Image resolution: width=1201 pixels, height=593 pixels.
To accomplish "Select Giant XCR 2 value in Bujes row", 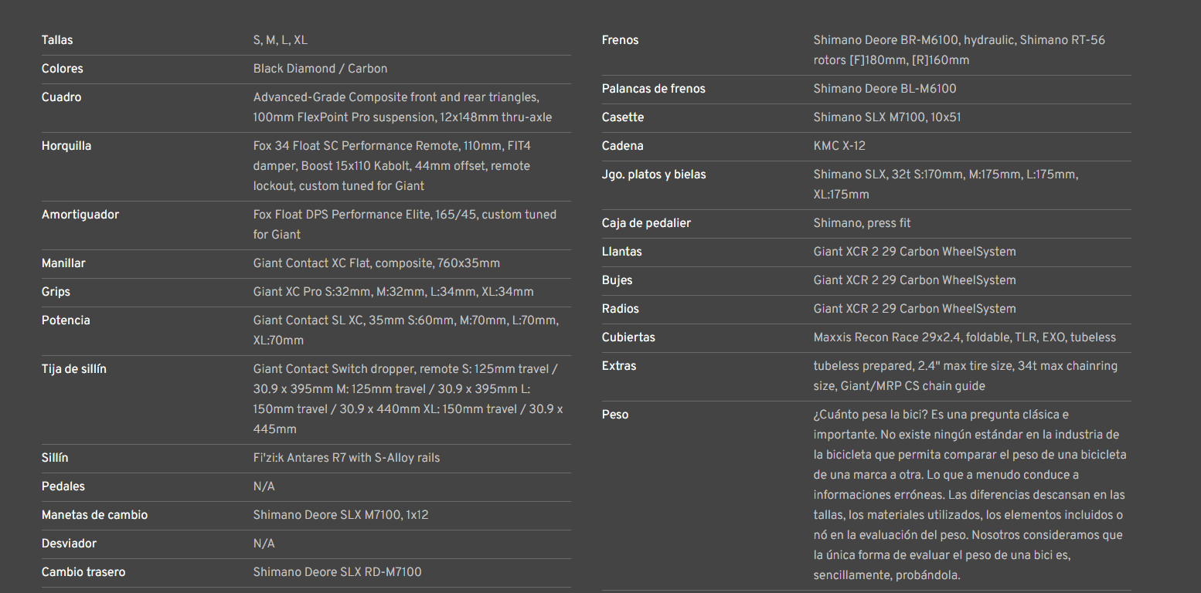I will pyautogui.click(x=915, y=280).
